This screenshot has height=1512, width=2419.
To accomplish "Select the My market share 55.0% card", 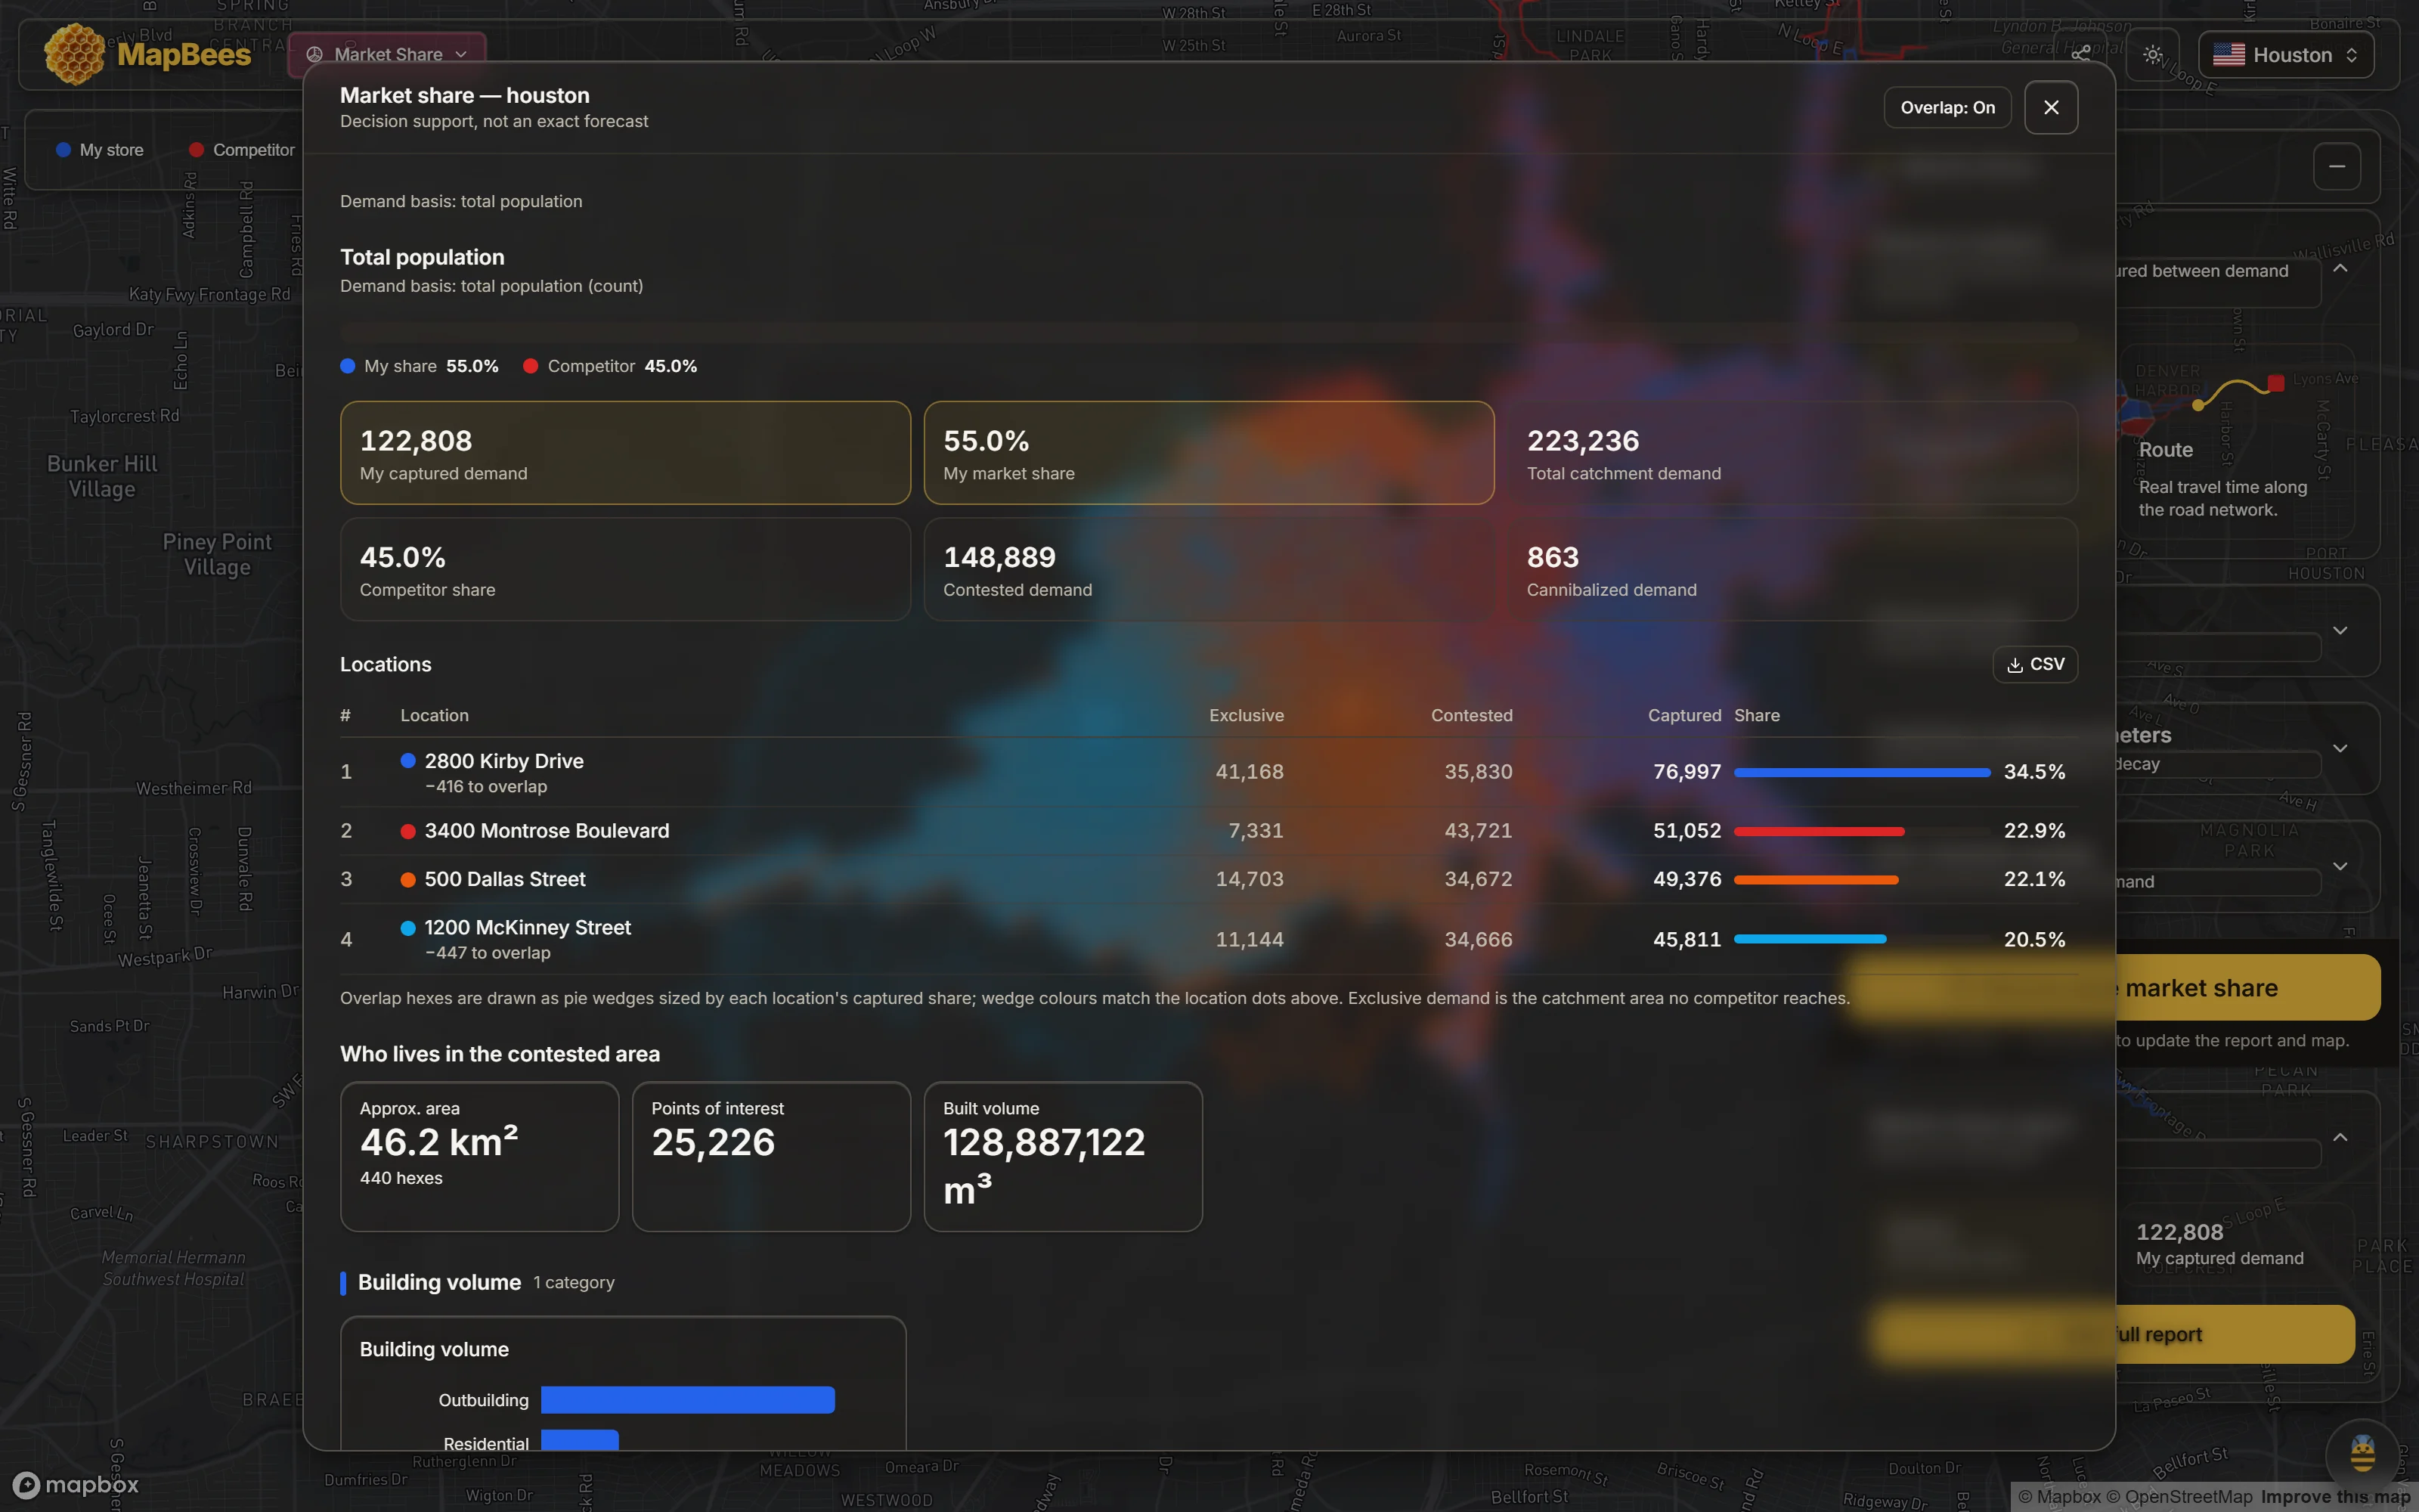I will tap(1209, 453).
